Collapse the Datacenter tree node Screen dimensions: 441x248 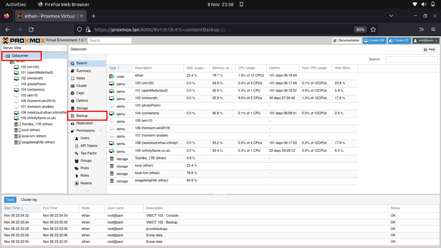tap(4, 56)
